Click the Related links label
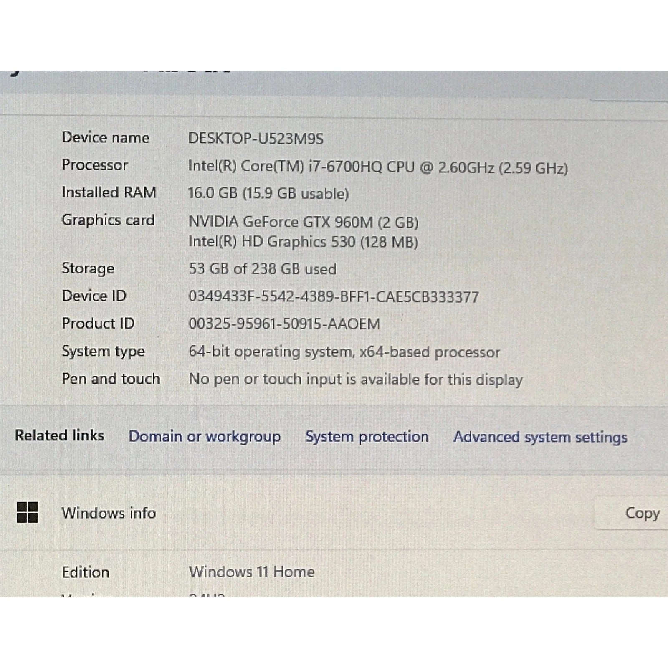 [x=60, y=435]
